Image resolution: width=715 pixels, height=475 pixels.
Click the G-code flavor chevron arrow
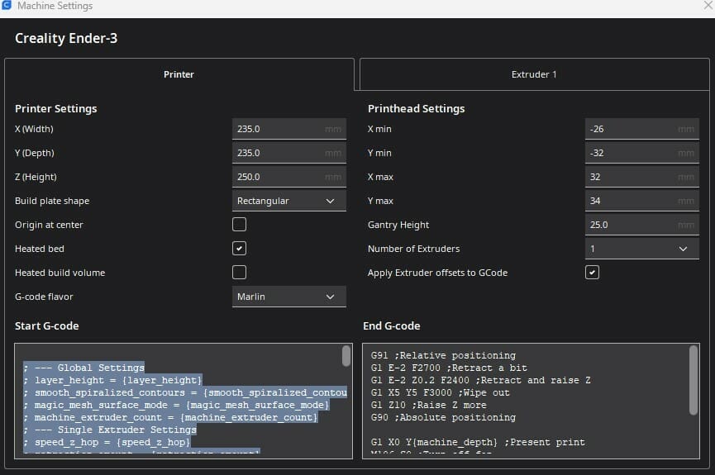coord(331,297)
